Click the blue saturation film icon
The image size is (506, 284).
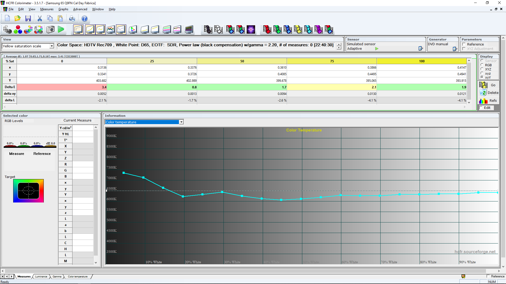pos(288,29)
